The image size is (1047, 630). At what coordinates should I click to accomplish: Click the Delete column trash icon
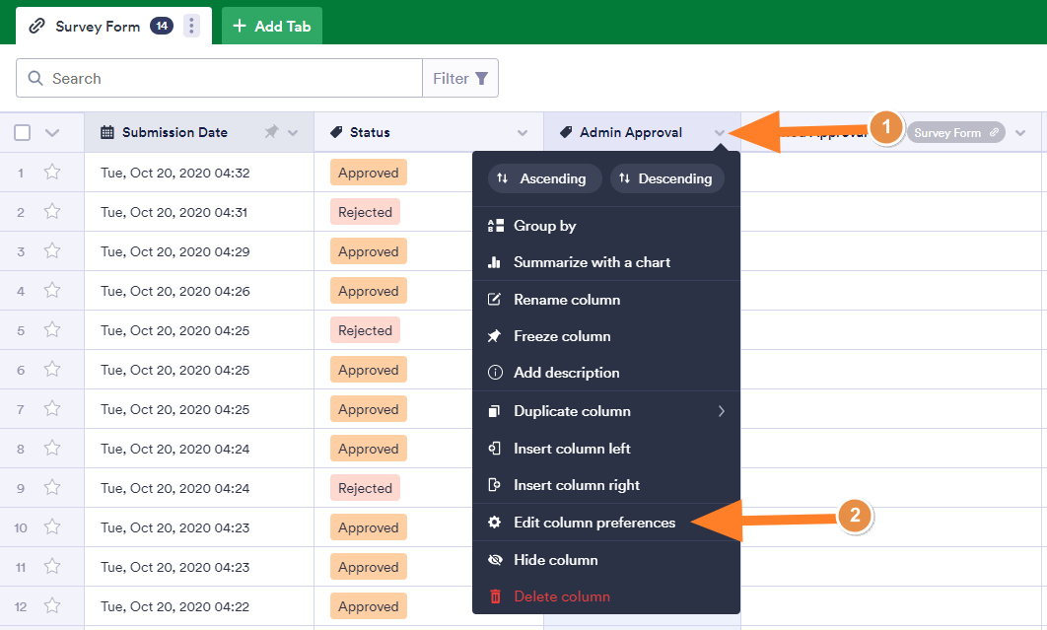pyautogui.click(x=495, y=596)
